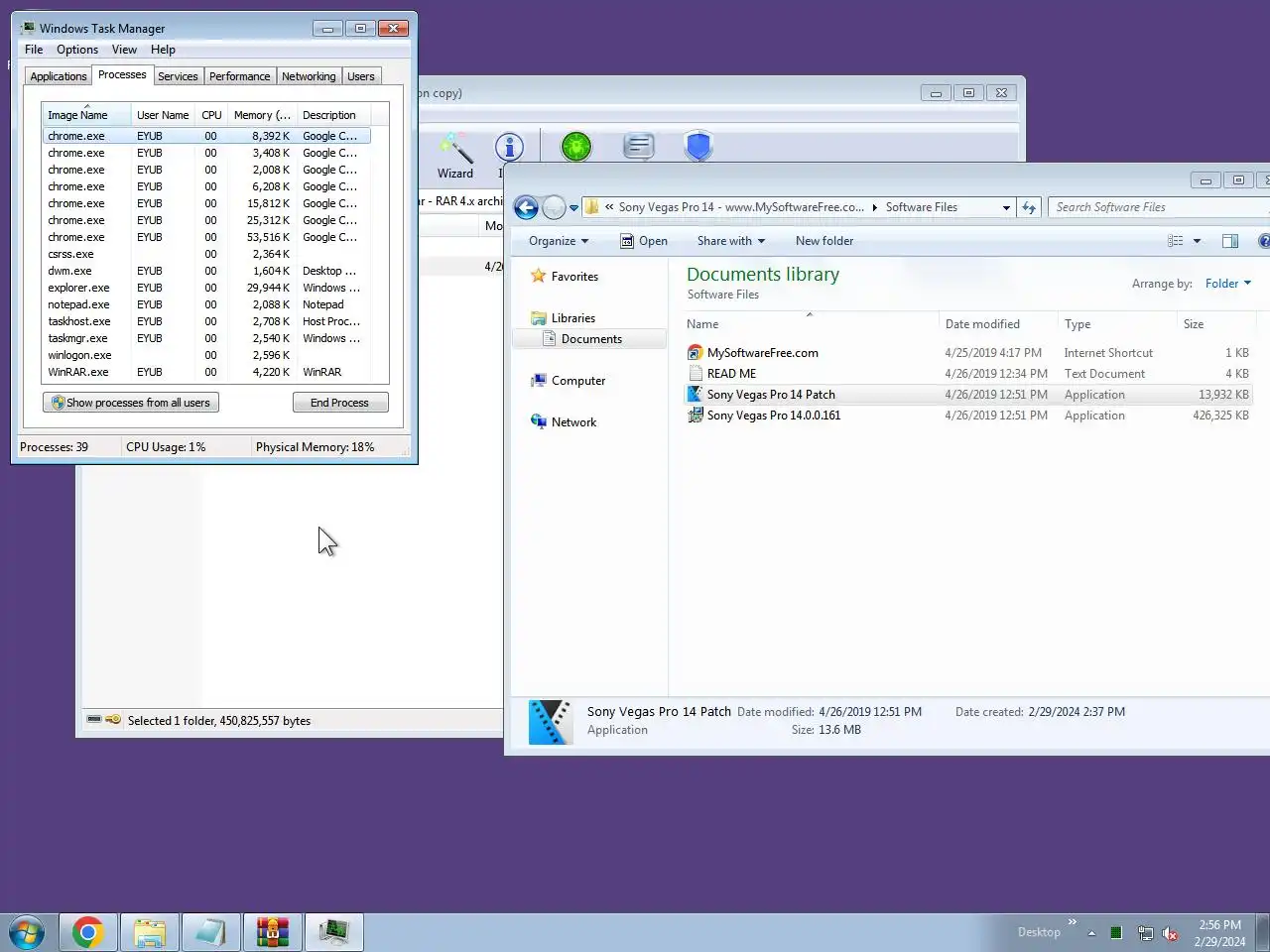Click the WinRAR Protect shield icon

(699, 147)
